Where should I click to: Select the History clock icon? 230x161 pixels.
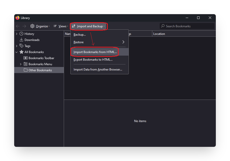[x=22, y=34]
